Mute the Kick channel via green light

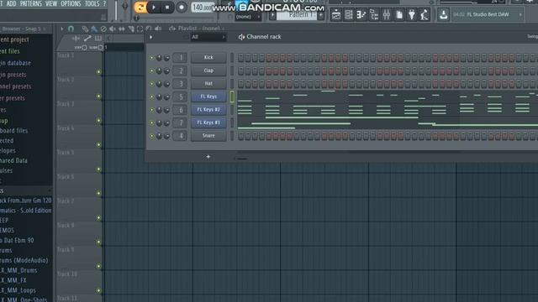point(151,58)
